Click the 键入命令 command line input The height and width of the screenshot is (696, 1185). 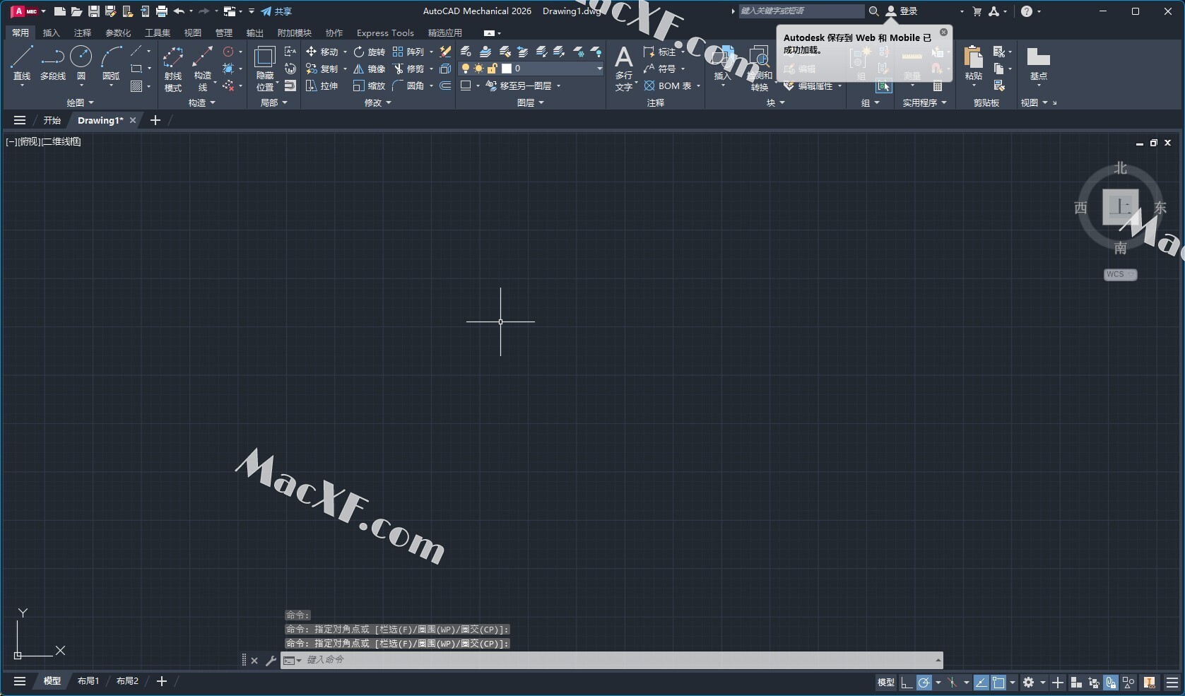611,660
